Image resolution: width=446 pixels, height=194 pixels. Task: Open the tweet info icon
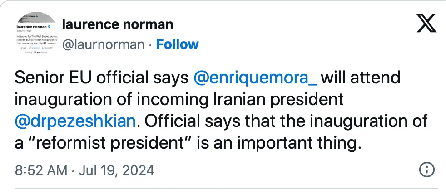pos(426,170)
